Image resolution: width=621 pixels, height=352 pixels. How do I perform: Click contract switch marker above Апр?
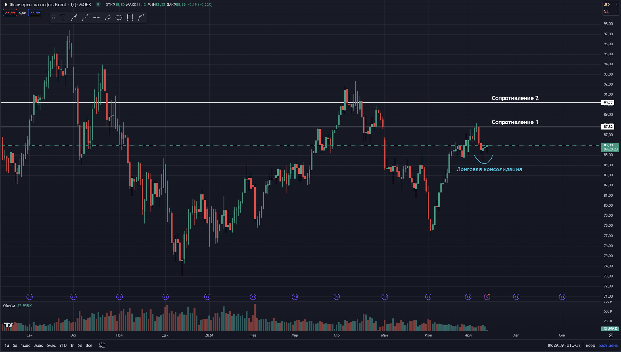(x=337, y=297)
